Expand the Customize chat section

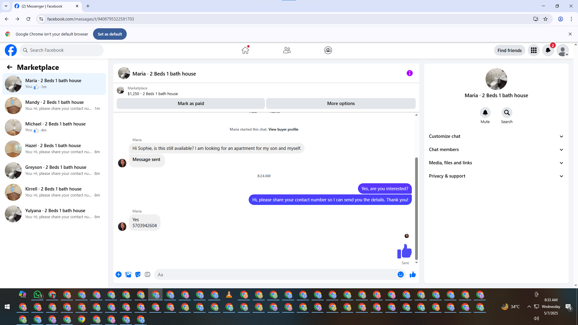tap(496, 136)
